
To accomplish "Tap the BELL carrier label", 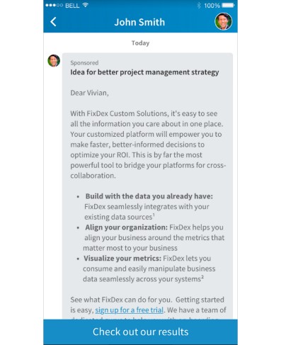I will coord(72,6).
